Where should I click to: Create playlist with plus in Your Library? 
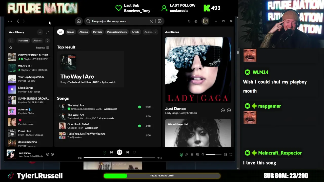pyautogui.click(x=40, y=32)
